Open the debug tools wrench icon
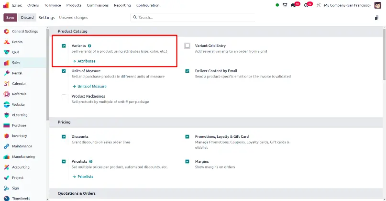This screenshot has height=201, width=386. pos(319,5)
